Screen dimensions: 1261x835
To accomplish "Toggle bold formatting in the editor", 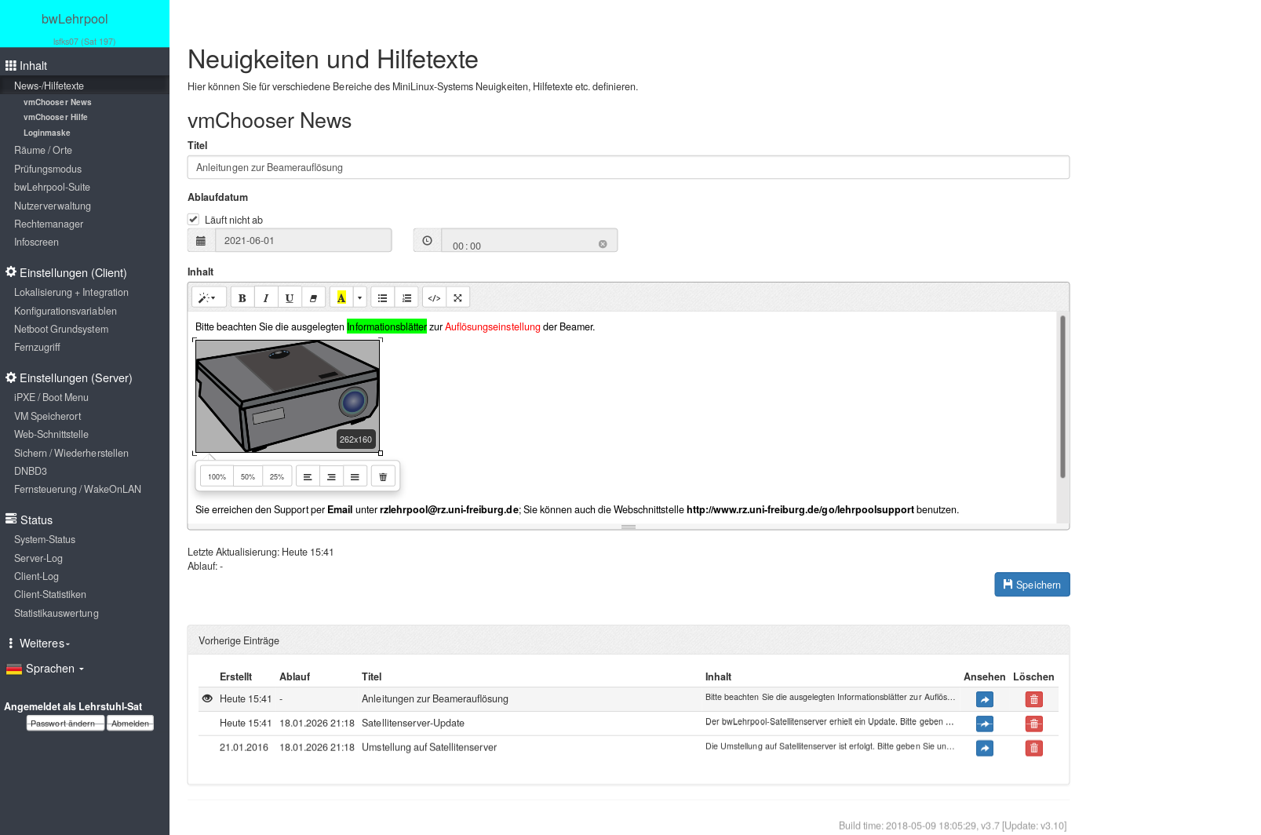I will pyautogui.click(x=242, y=298).
